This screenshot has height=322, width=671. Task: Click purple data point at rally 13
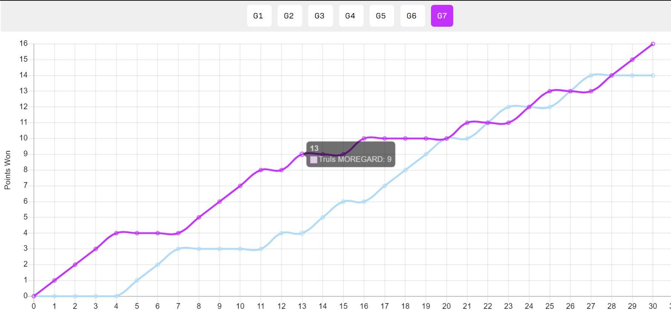(x=302, y=154)
